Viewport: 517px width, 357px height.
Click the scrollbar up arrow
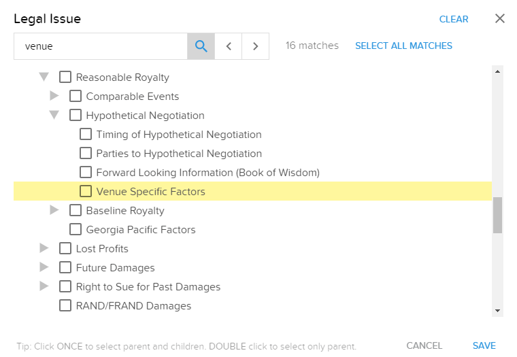pos(497,71)
